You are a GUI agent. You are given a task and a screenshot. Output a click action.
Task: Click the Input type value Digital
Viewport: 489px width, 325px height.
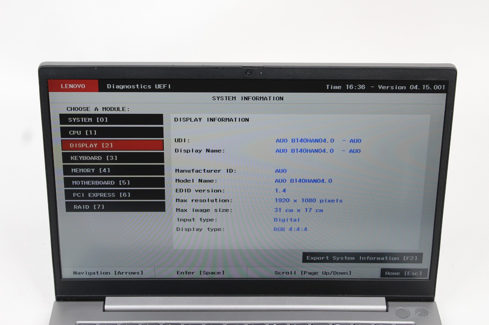tap(287, 220)
